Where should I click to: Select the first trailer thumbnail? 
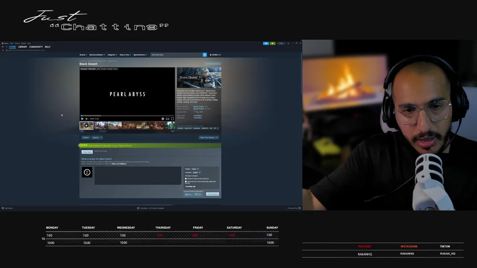(x=86, y=125)
